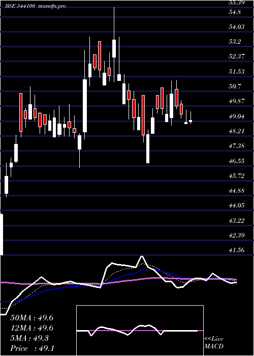This screenshot has width=254, height=356.
Task: Select the 47.38 price axis label
Action: coord(237,146)
